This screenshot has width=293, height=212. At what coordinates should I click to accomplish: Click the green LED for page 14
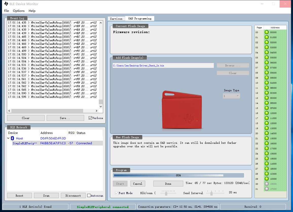click(267, 103)
